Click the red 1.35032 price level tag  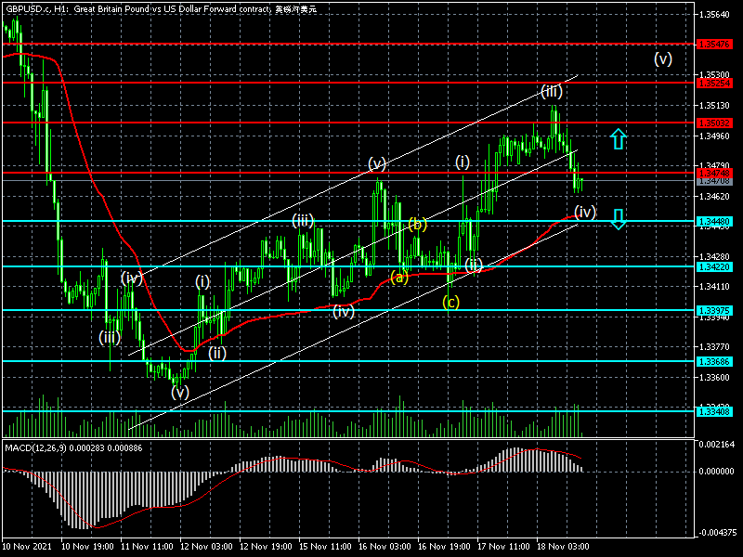[717, 123]
